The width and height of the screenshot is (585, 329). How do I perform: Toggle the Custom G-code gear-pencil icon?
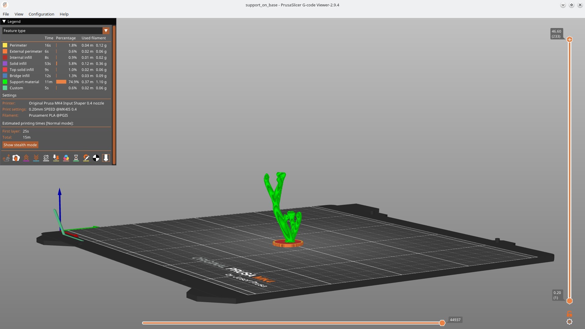[x=86, y=158]
